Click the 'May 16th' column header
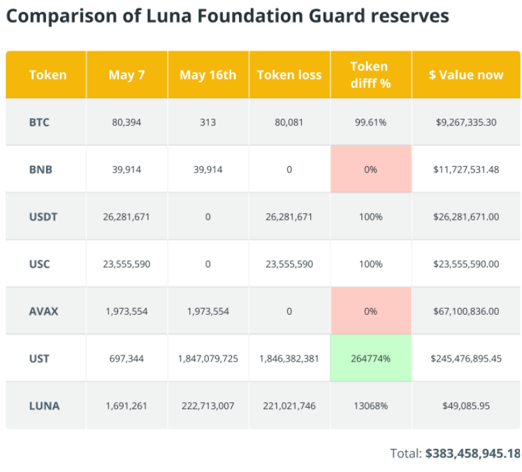Viewport: 522px width, 472px height. 208,75
